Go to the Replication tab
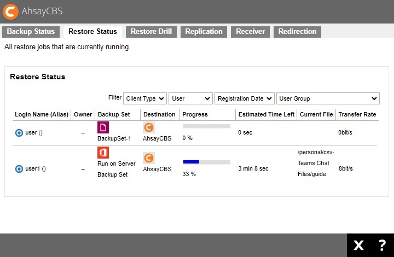 (x=204, y=32)
